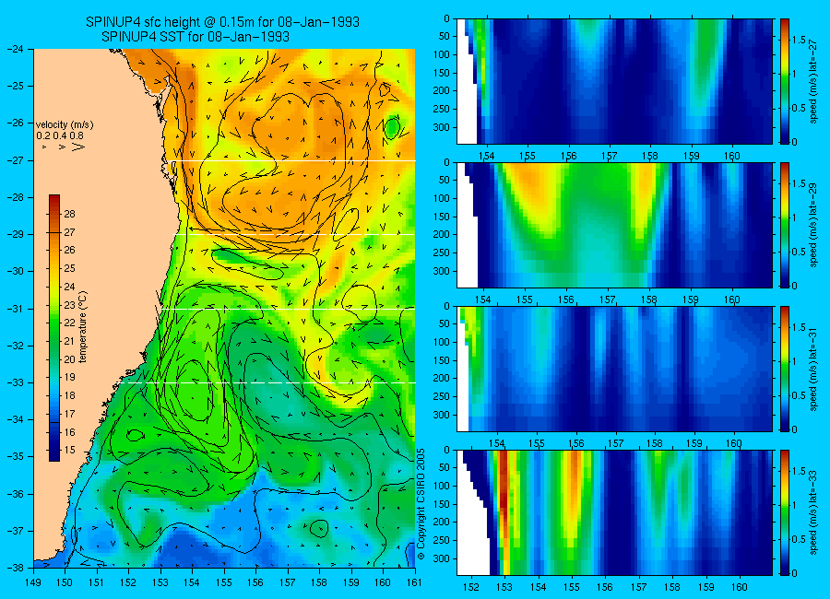Click the -31 latitude tick label
The image size is (830, 599).
click(x=15, y=308)
